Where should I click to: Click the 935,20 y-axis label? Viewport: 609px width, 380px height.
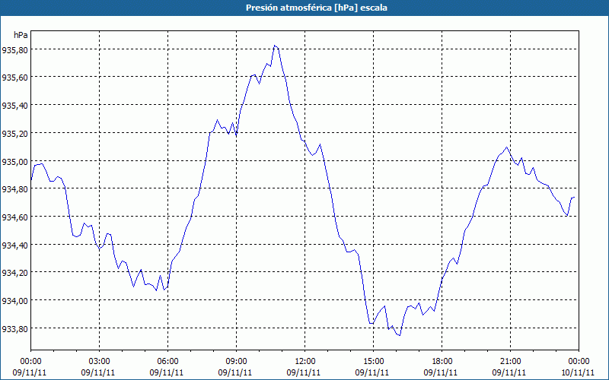coord(15,133)
